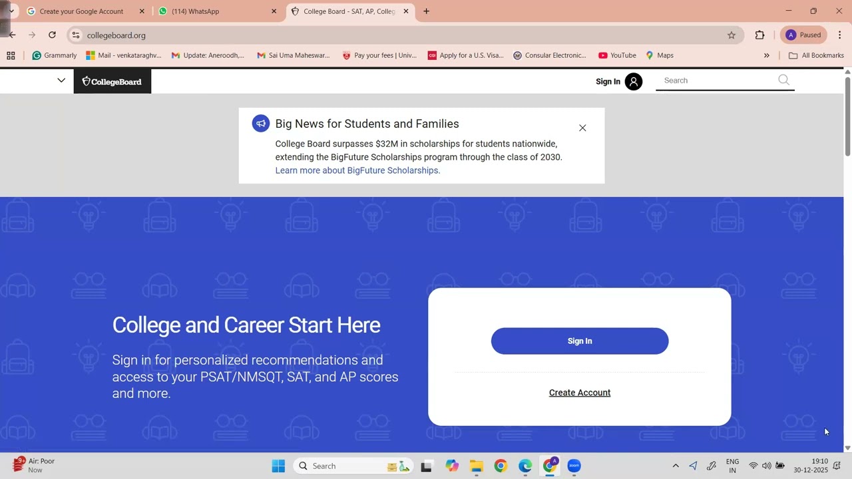Open the pen menu tray icon

click(712, 466)
